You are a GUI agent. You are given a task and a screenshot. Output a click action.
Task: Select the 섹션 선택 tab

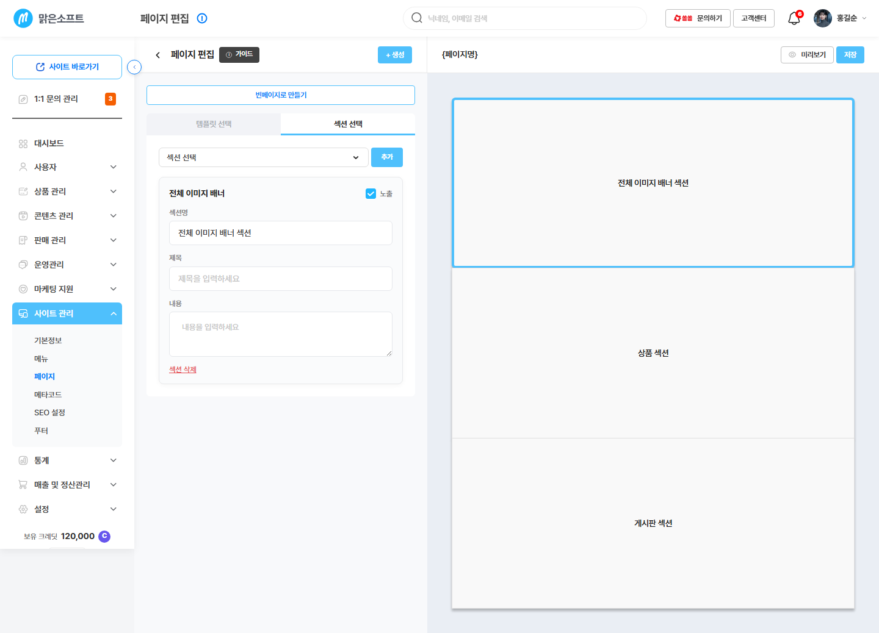[348, 124]
